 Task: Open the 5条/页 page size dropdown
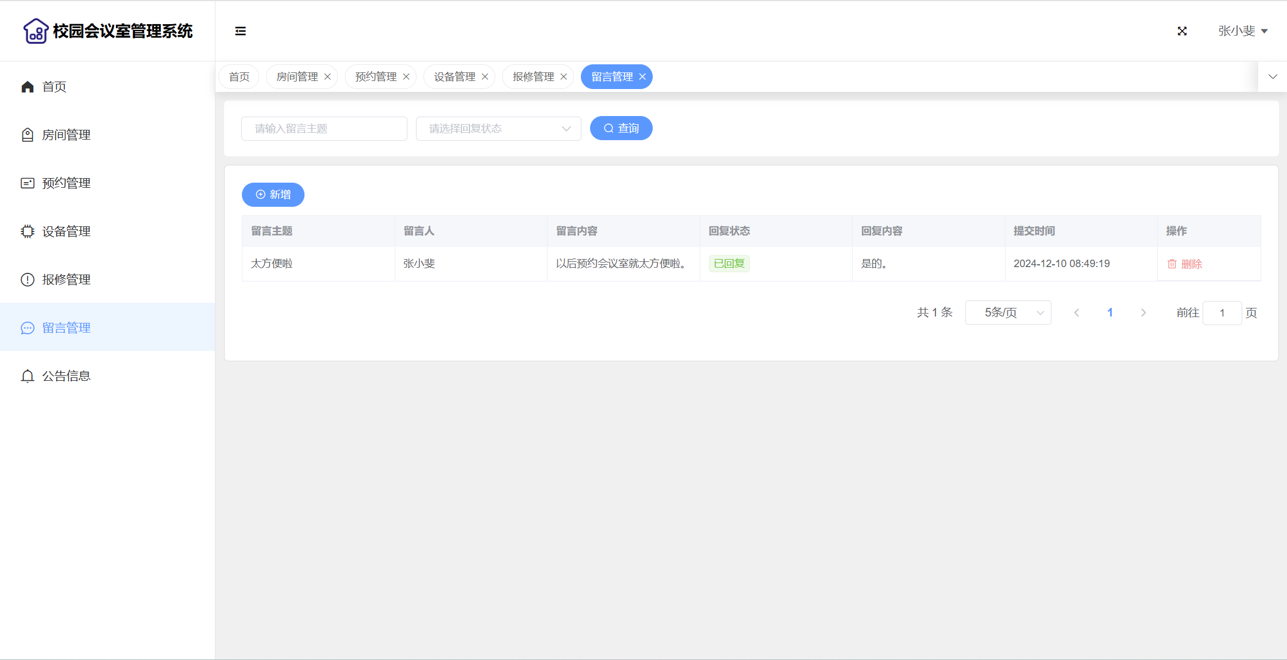[x=1008, y=312]
